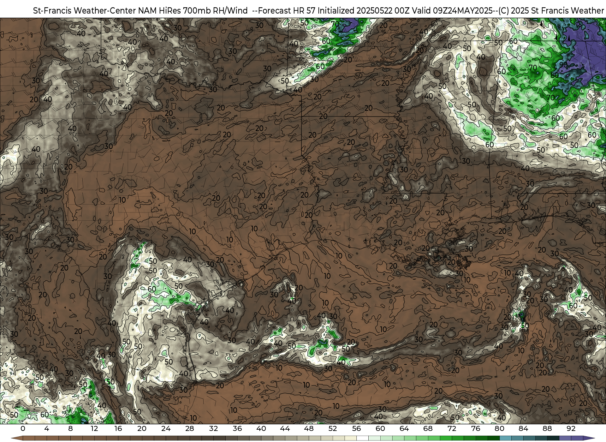This screenshot has width=606, height=442.
Task: Click the "90" contour label on the map
Action: pos(564,64)
